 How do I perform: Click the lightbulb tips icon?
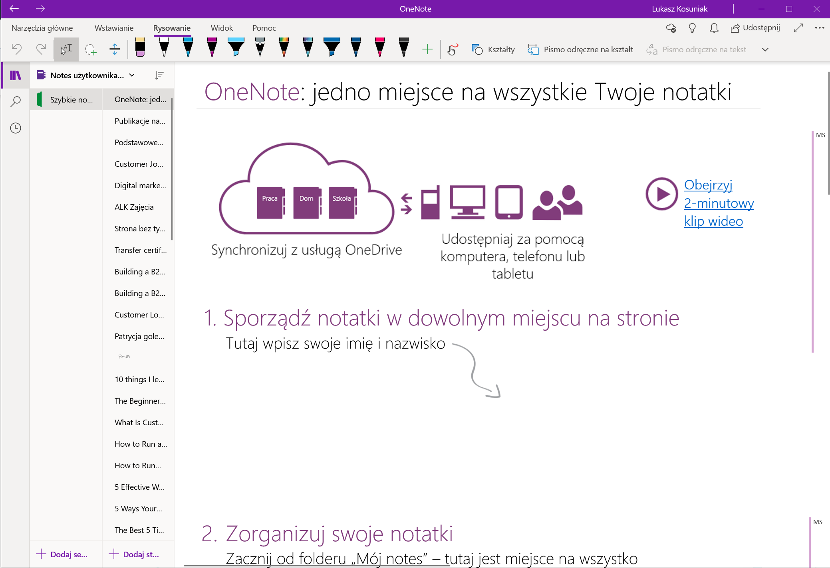click(x=692, y=28)
